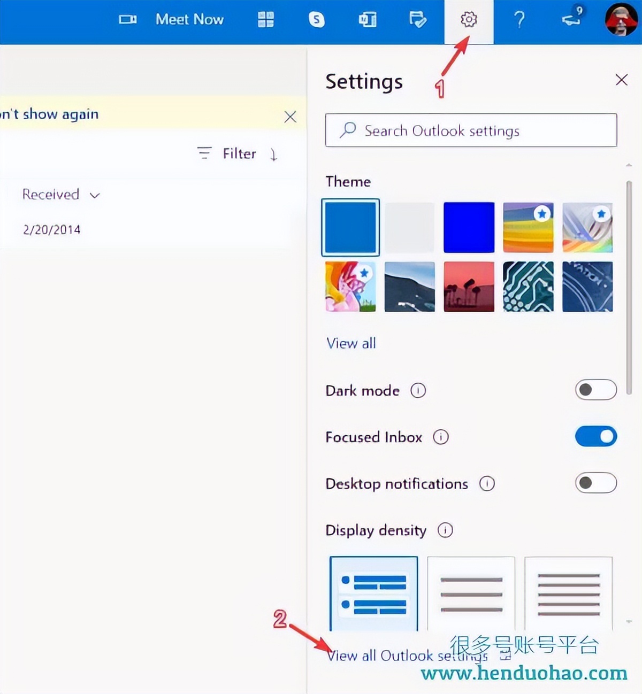Image resolution: width=642 pixels, height=694 pixels.
Task: Open the To Do icon in toolbar
Action: coord(418,19)
